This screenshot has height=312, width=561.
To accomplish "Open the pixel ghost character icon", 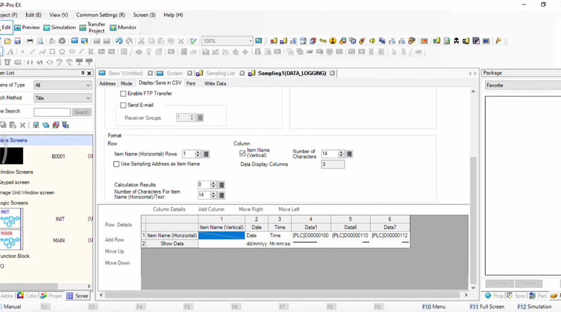I will tap(456, 41).
